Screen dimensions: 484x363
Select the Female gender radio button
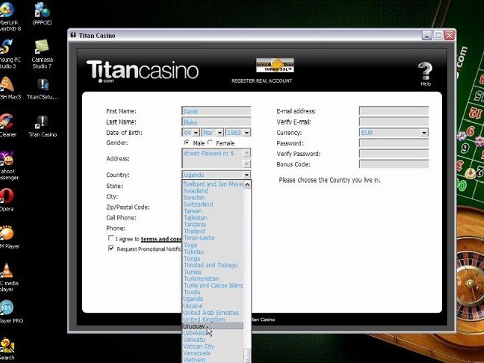point(210,143)
